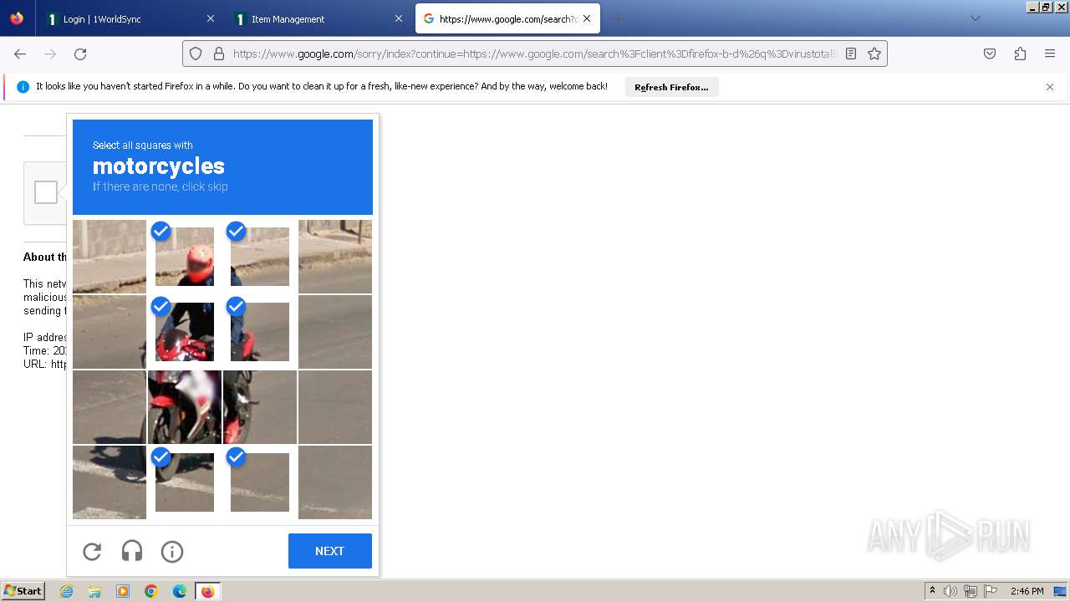Go back to previous page
The height and width of the screenshot is (602, 1070).
click(x=20, y=54)
